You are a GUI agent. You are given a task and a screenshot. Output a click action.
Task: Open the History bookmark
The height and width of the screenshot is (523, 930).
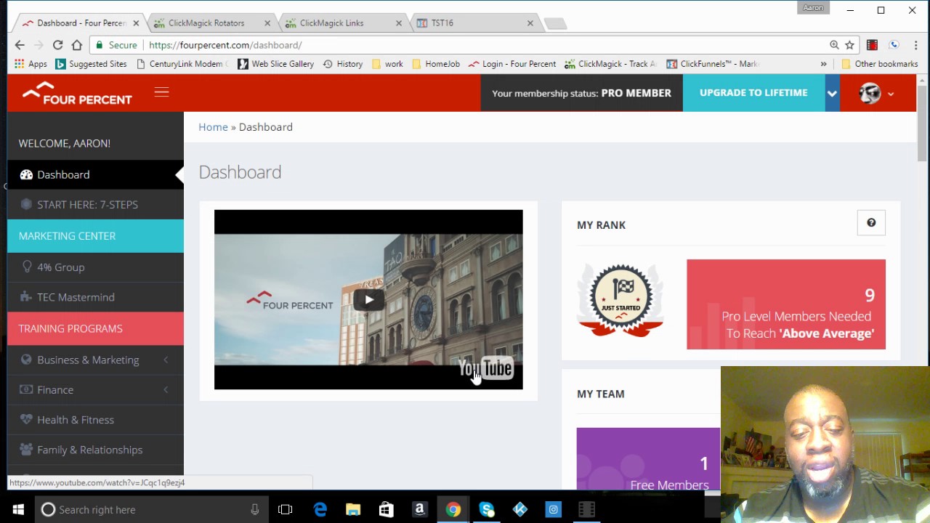point(343,64)
